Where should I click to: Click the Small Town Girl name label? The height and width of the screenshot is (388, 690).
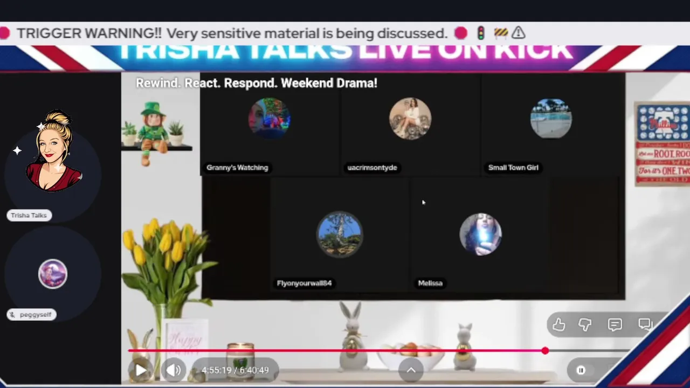click(x=513, y=168)
